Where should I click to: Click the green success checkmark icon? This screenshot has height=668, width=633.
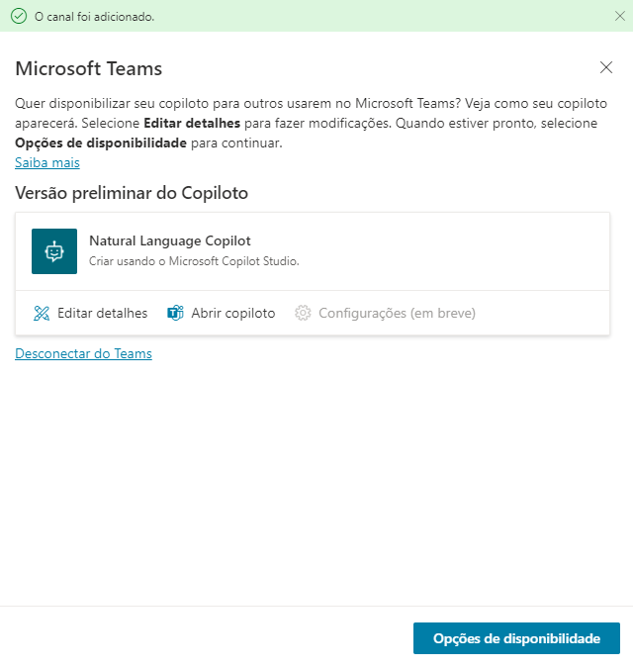(x=19, y=17)
